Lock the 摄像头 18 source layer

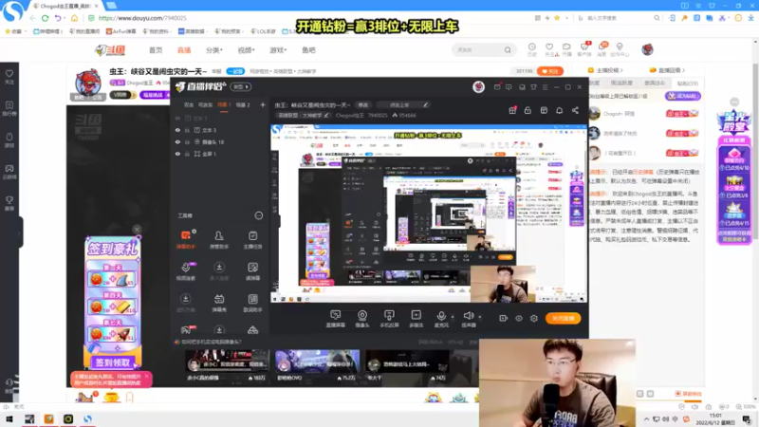pos(187,141)
